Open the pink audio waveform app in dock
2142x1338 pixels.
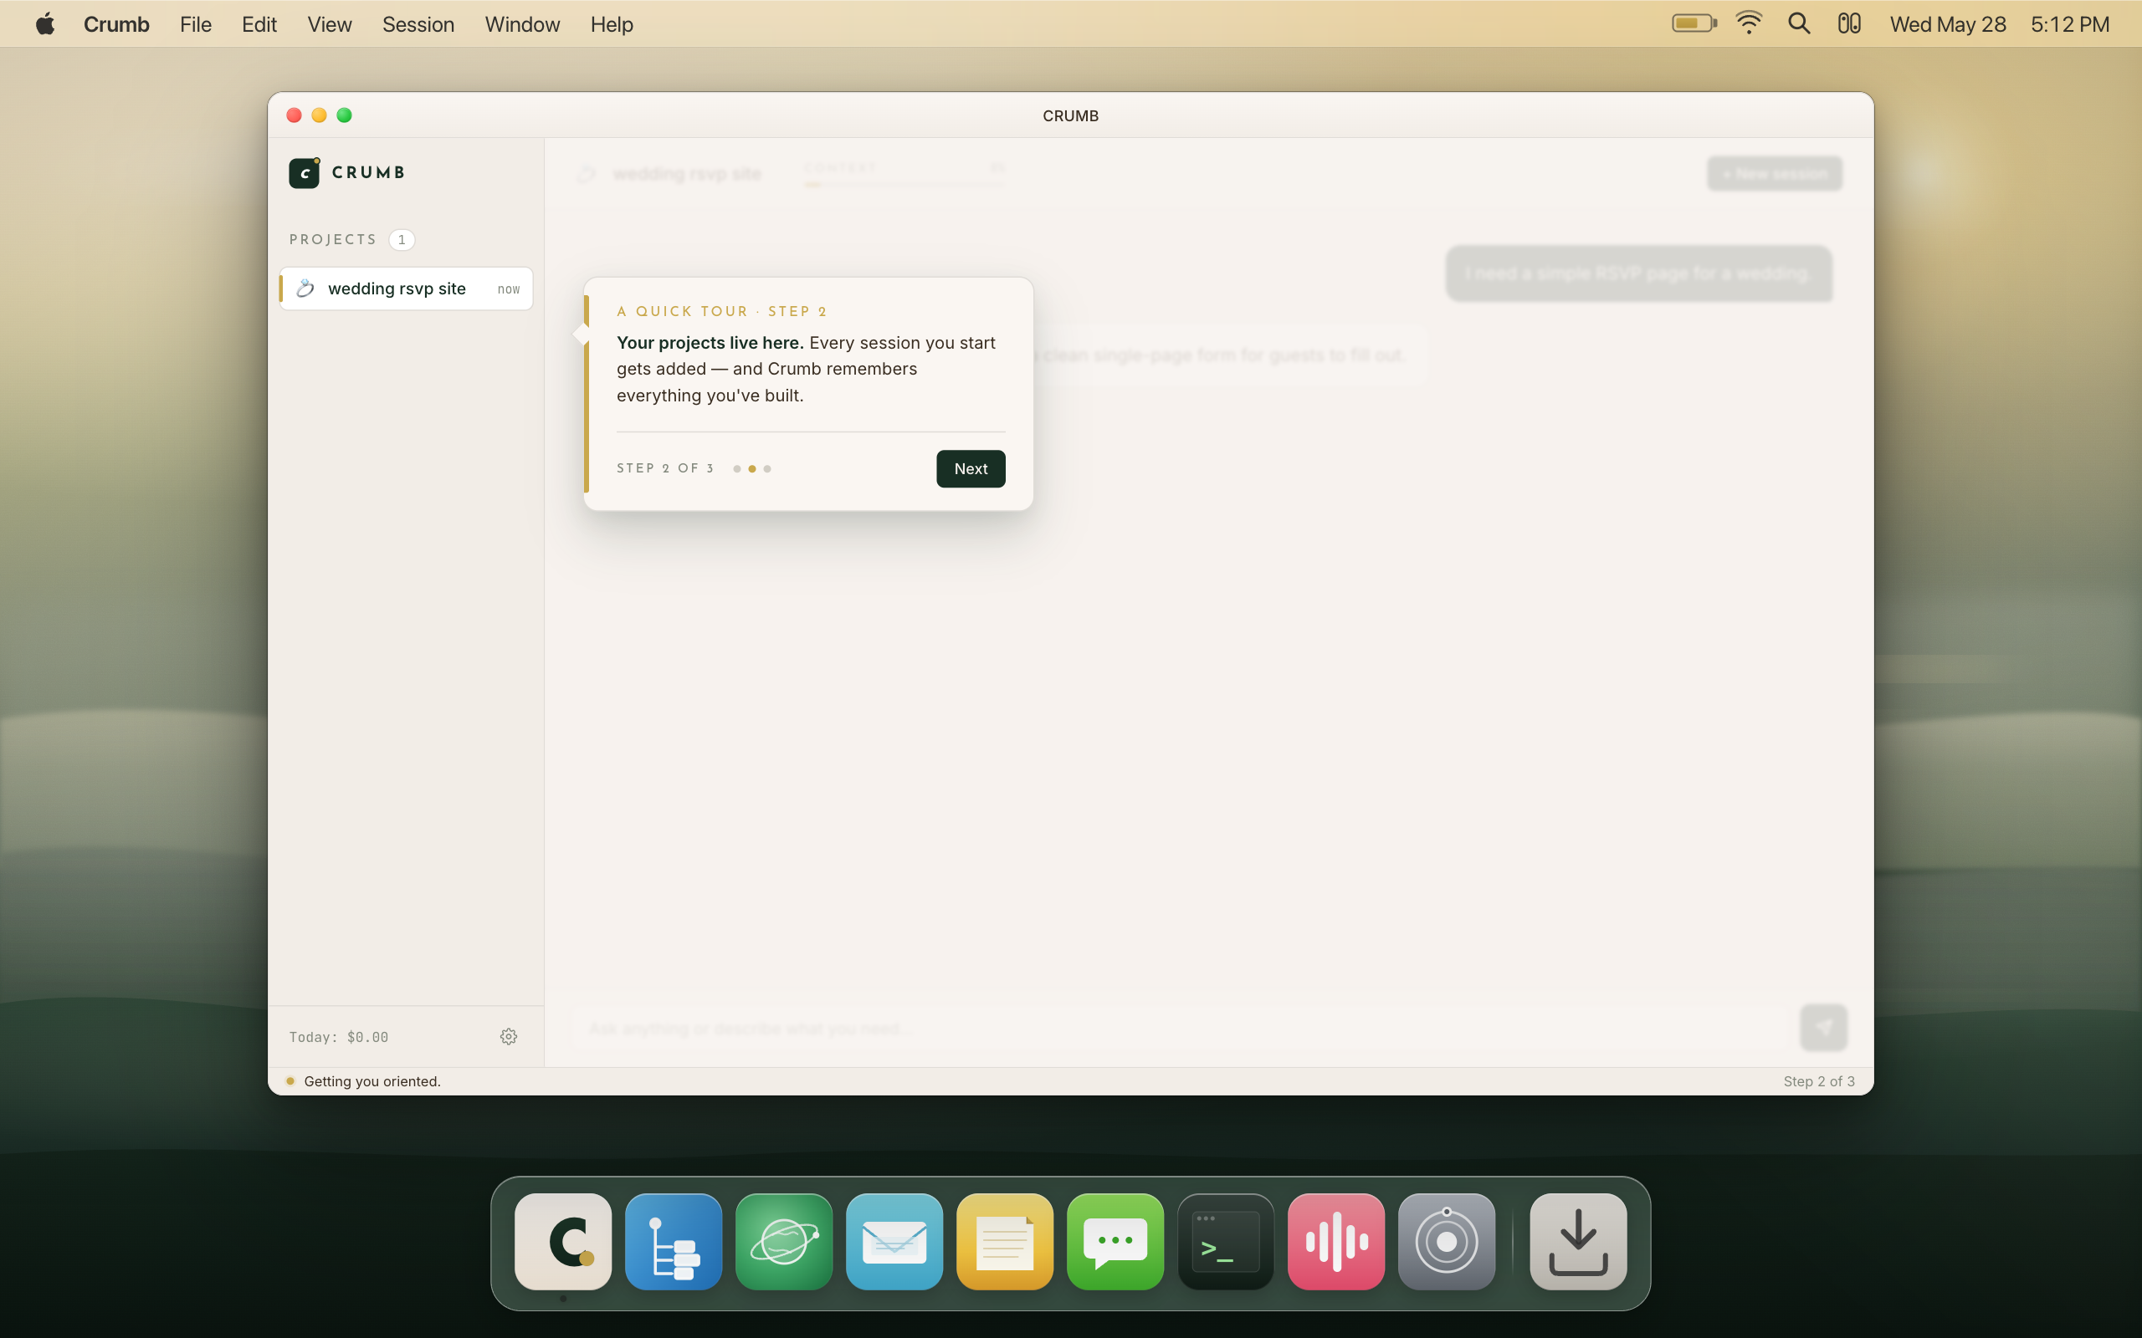click(x=1336, y=1242)
